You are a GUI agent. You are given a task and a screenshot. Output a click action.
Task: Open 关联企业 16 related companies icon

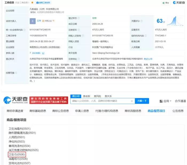pos(48,21)
